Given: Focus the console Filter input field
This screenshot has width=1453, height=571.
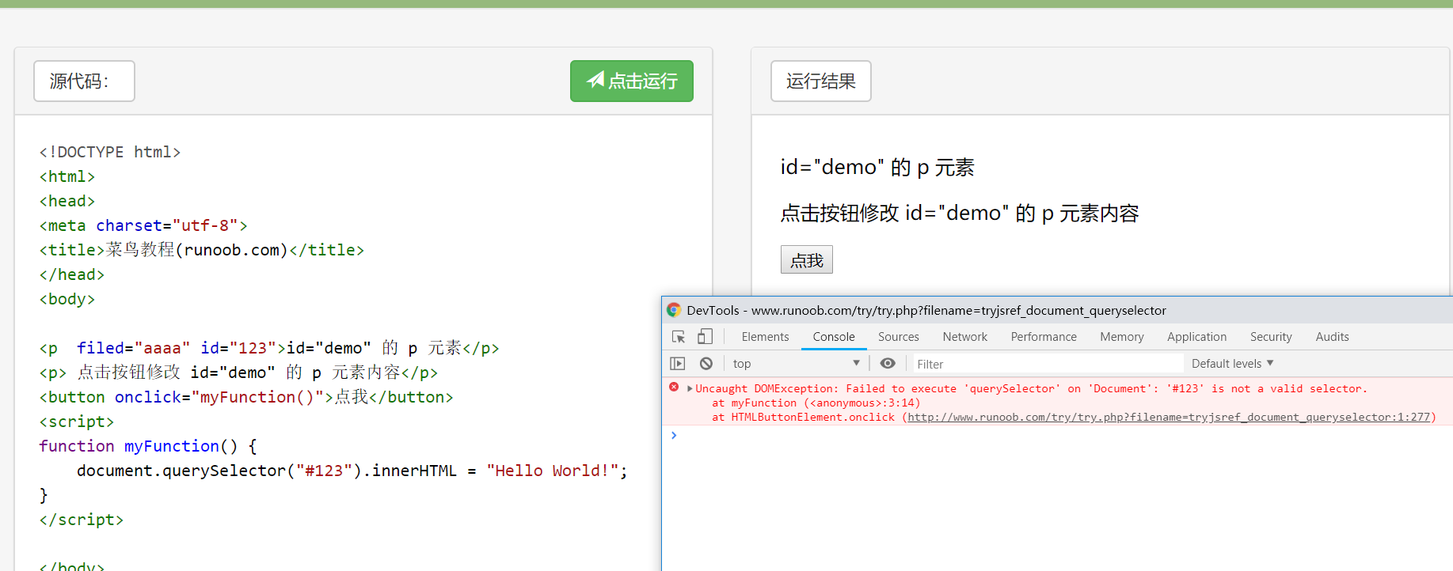Looking at the screenshot, I should coord(1048,364).
